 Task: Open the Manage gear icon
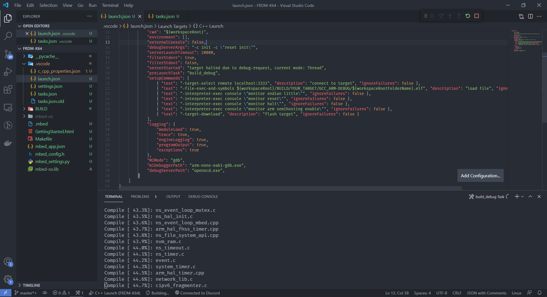coord(8,279)
